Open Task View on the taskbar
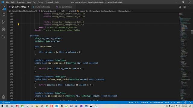193x108 pixels. [7, 106]
